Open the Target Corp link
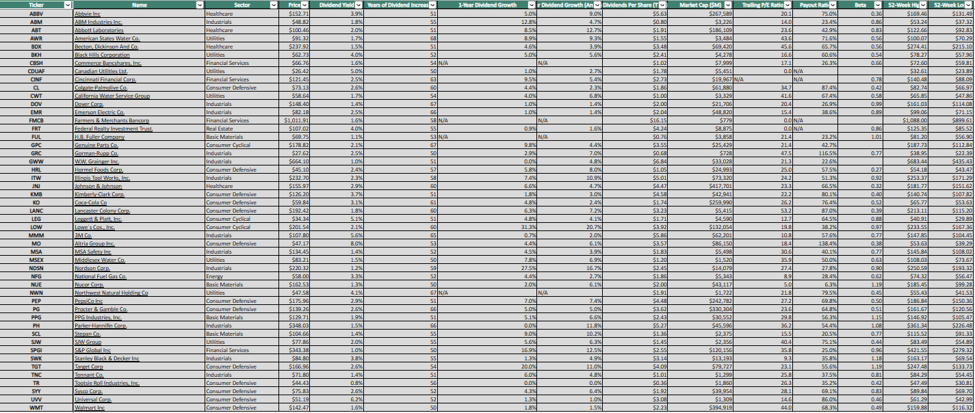The height and width of the screenshot is (413, 975). pyautogui.click(x=89, y=367)
